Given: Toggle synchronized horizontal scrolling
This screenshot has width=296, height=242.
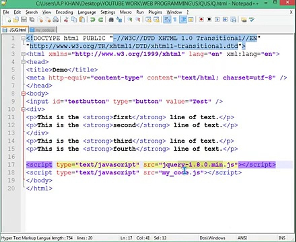Looking at the screenshot, I should point(156,19).
